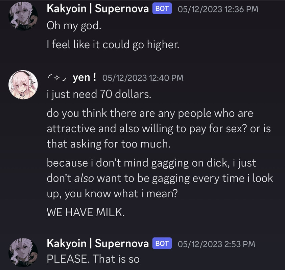Image resolution: width=285 pixels, height=270 pixels.
Task: Click the sparkle symbol before yen's name
Action: 57,78
